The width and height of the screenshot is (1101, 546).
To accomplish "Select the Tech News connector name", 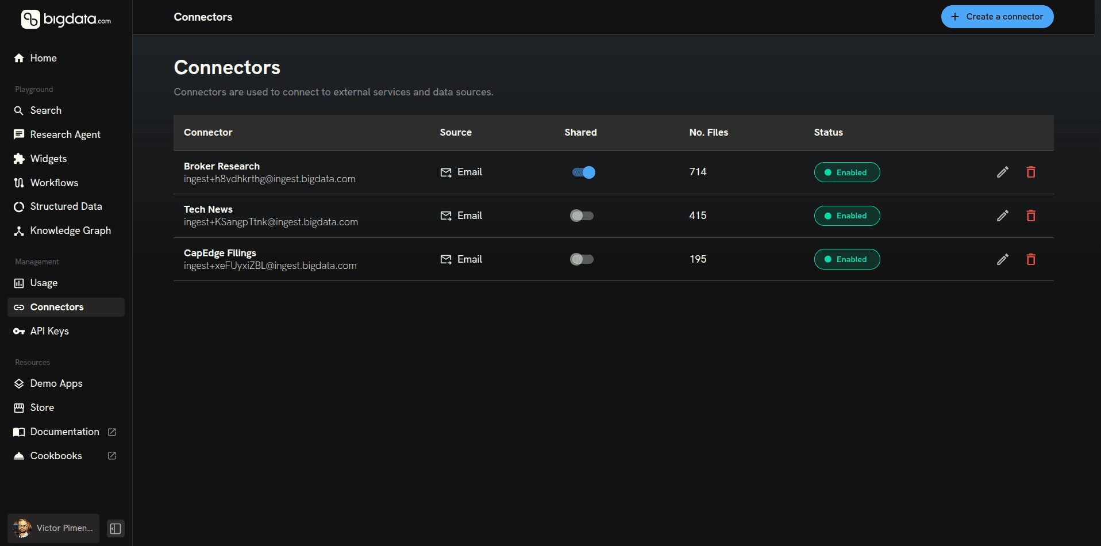I will point(208,209).
